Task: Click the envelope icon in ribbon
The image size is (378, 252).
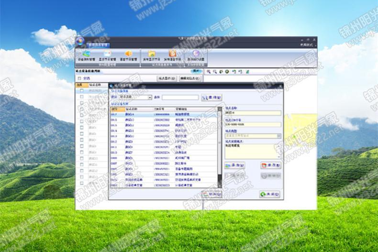Action: (x=107, y=54)
